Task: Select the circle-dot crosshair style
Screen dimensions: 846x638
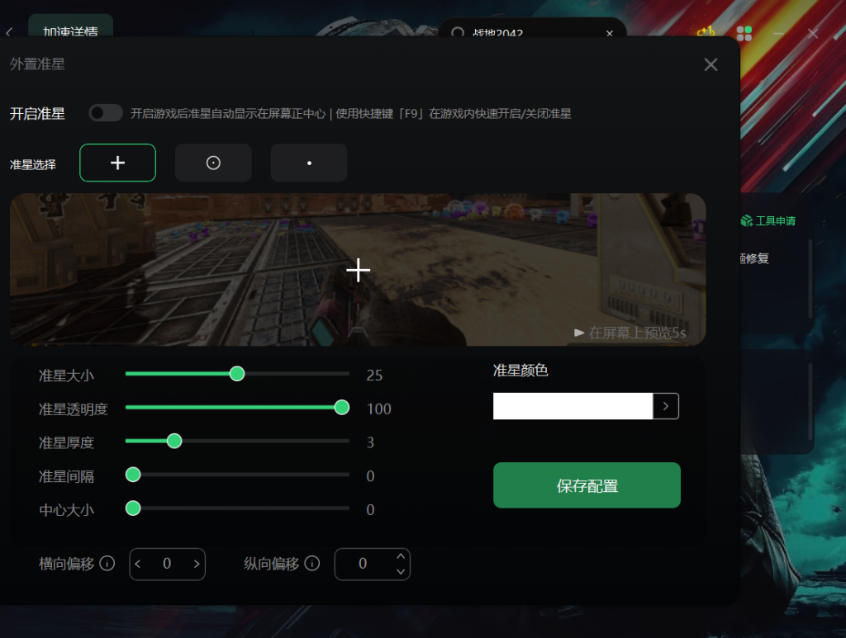Action: pos(213,163)
